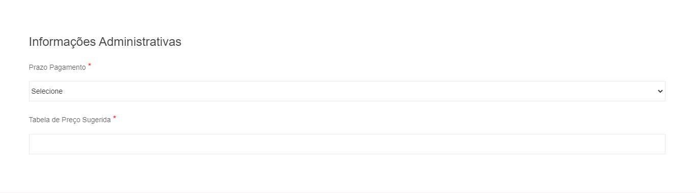Expand payment term options list
The height and width of the screenshot is (193, 696).
click(x=347, y=91)
